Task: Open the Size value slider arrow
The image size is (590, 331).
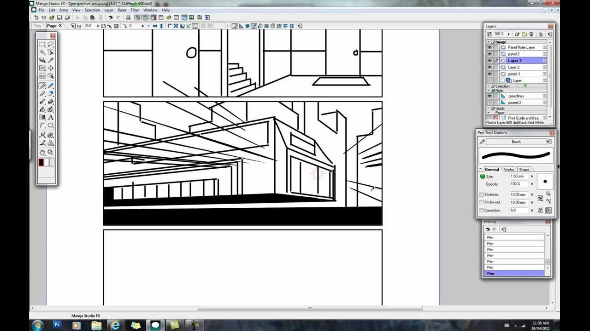Action: pos(532,177)
